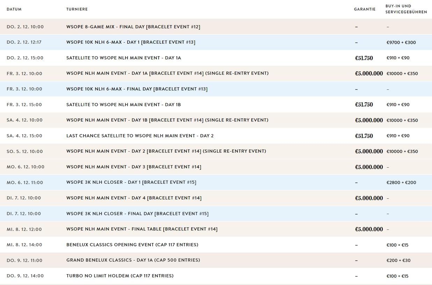Open Last Chance Satellite Day 2 event

point(140,136)
